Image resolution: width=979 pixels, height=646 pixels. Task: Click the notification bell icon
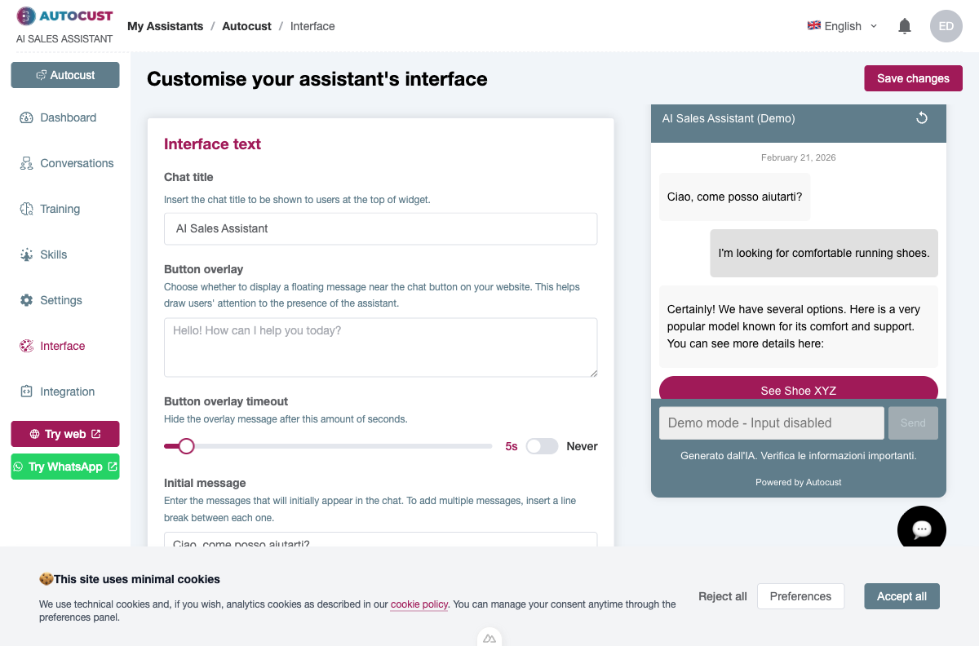tap(904, 25)
